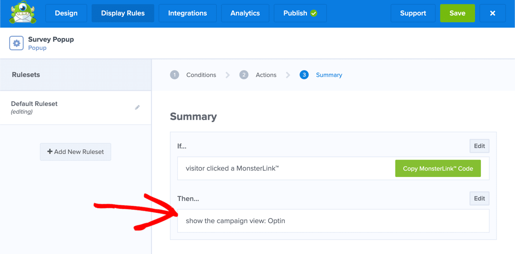Image resolution: width=515 pixels, height=254 pixels.
Task: Open the Design tab
Action: [66, 13]
